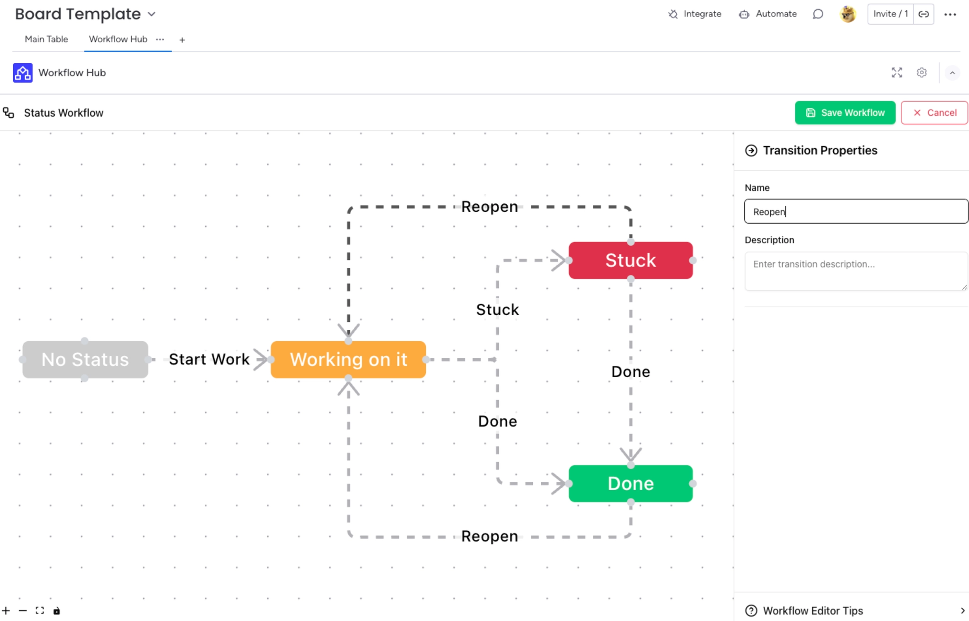Viewport: 969px width, 621px height.
Task: Click the Save Workflow button
Action: tap(845, 112)
